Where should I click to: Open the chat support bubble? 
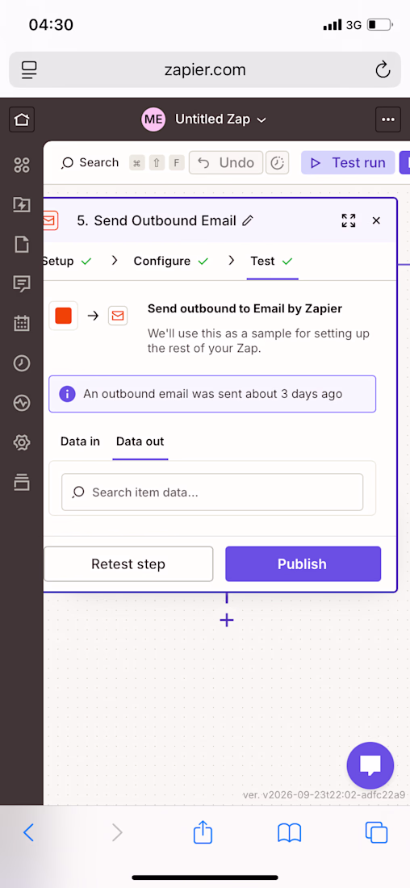tap(370, 765)
